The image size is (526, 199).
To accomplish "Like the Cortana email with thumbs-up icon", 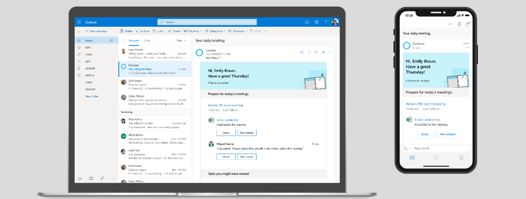I will tap(302, 52).
